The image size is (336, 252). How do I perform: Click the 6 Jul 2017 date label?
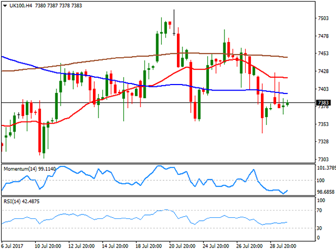[x=12, y=246]
